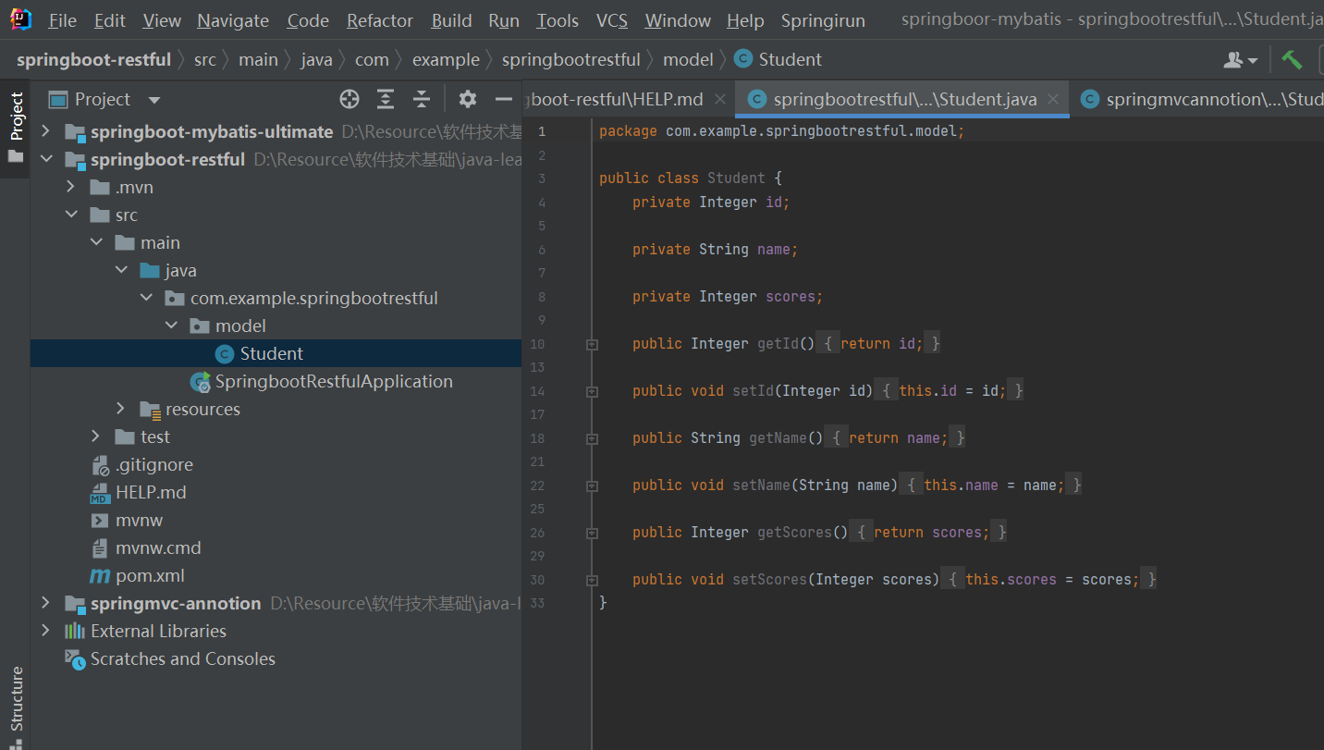
Task: Collapse the src folder
Action: coord(71,215)
